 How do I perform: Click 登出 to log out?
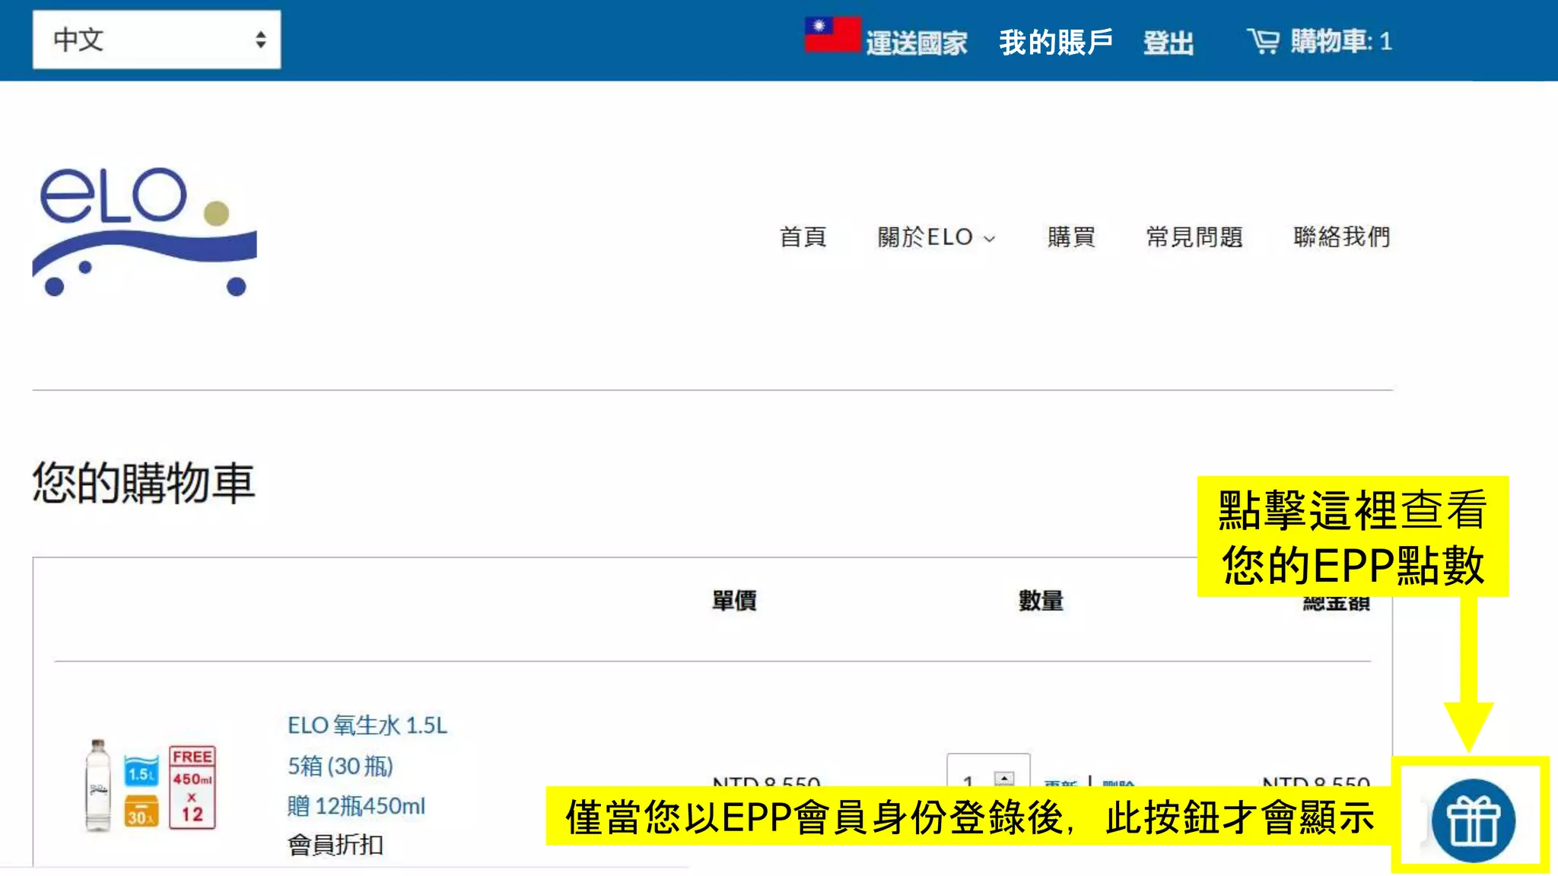[1168, 43]
